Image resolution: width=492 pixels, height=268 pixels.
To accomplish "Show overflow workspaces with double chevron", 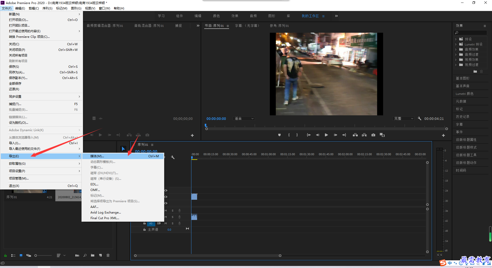I will 336,16.
